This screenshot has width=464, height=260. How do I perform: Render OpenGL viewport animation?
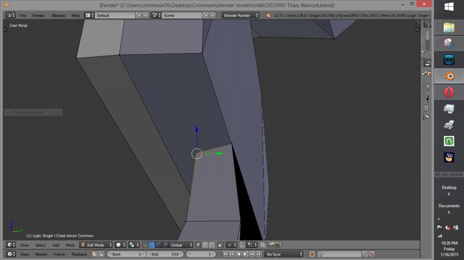coord(278,245)
